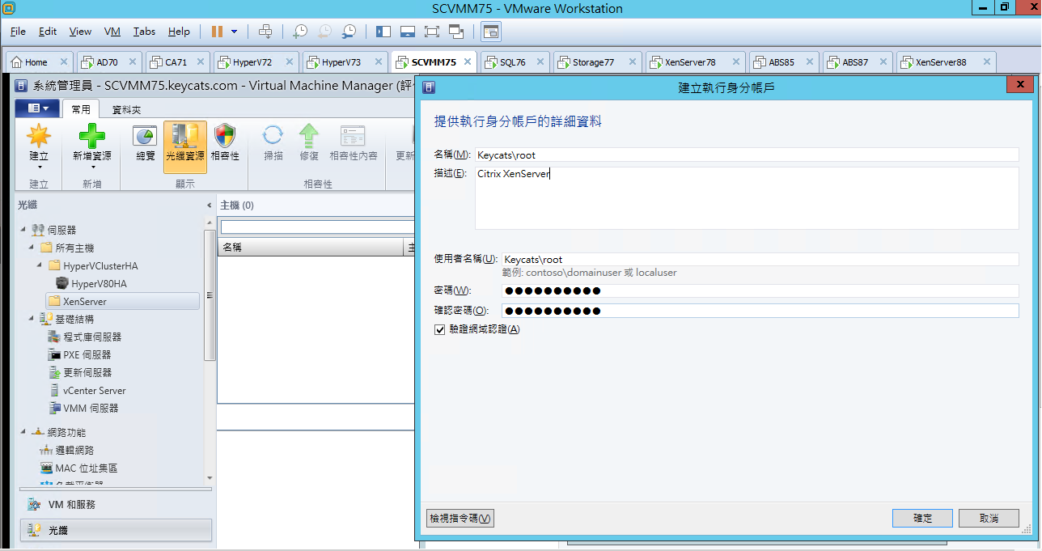Toggle the thumbnail bar toolbar icon
The height and width of the screenshot is (551, 1042).
click(408, 32)
